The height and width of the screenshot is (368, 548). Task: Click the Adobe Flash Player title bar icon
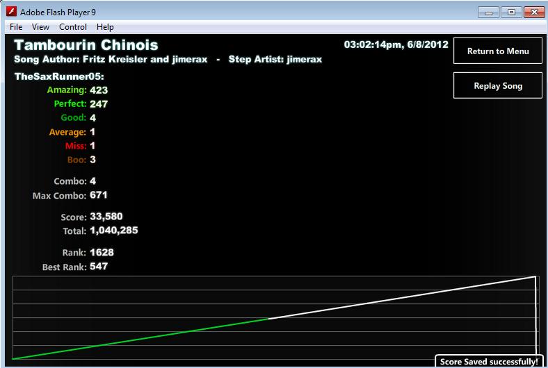click(x=11, y=12)
